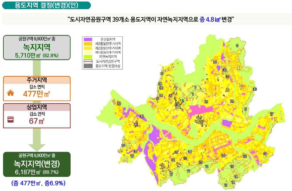Expand region 39 on the map
292x191 pixels.
click(x=160, y=84)
